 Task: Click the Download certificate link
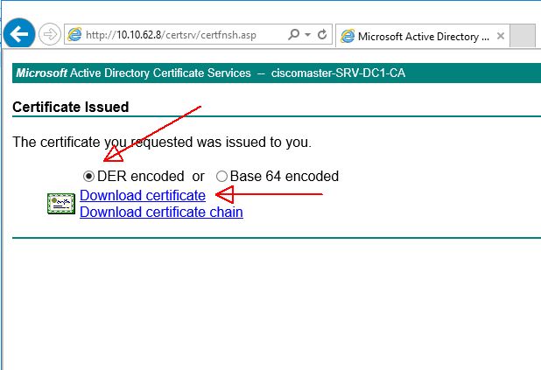(x=143, y=195)
